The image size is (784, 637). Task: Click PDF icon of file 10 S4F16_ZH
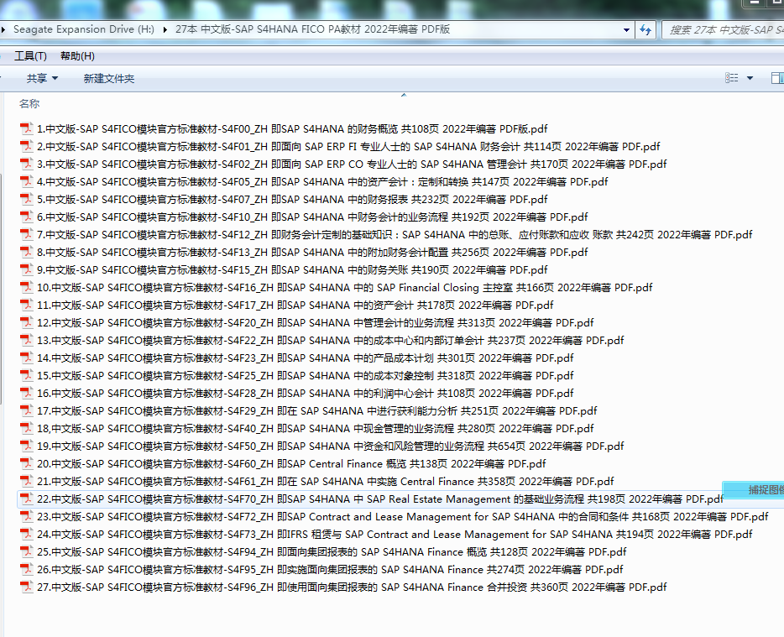[27, 288]
